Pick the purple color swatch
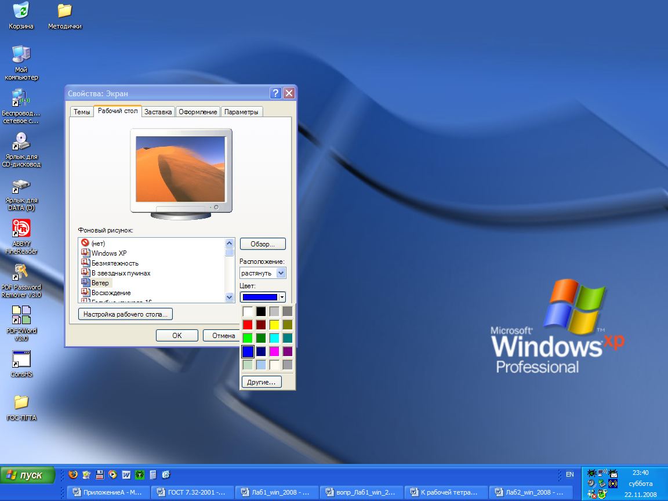 point(288,351)
